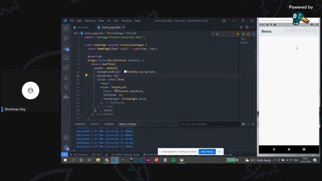Open the Testing flask view
Image resolution: width=322 pixels, height=181 pixels.
click(x=66, y=77)
